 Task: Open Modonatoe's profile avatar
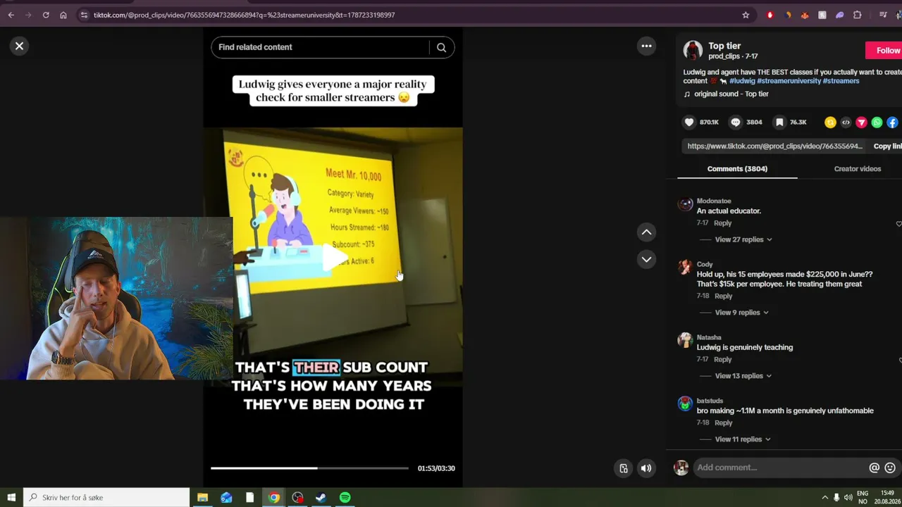pyautogui.click(x=685, y=204)
